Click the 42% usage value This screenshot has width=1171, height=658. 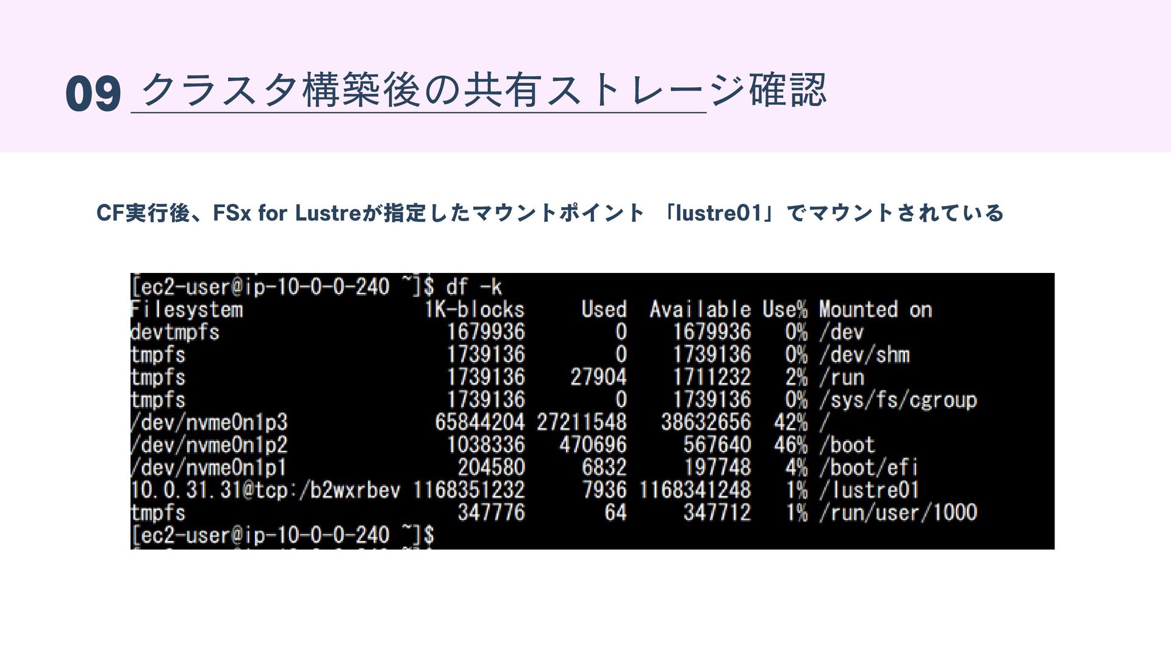[790, 422]
